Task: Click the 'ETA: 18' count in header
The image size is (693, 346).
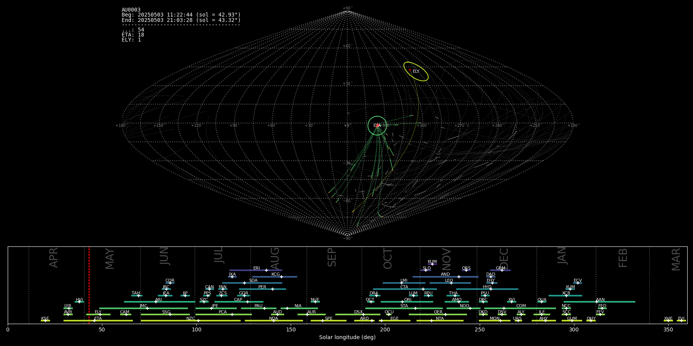Action: [133, 35]
